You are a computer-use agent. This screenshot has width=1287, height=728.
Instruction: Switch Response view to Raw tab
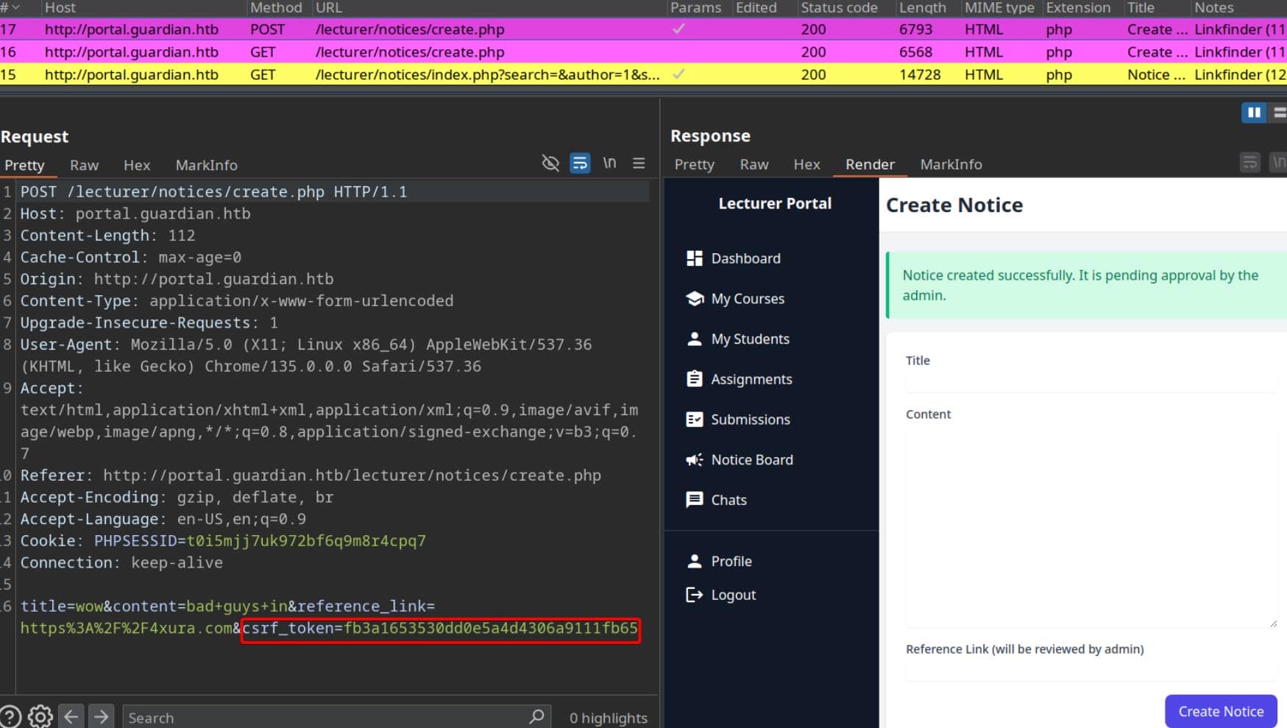coord(754,164)
